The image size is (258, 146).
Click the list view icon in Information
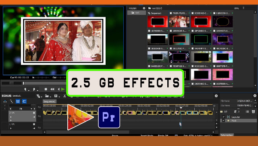click(247, 112)
